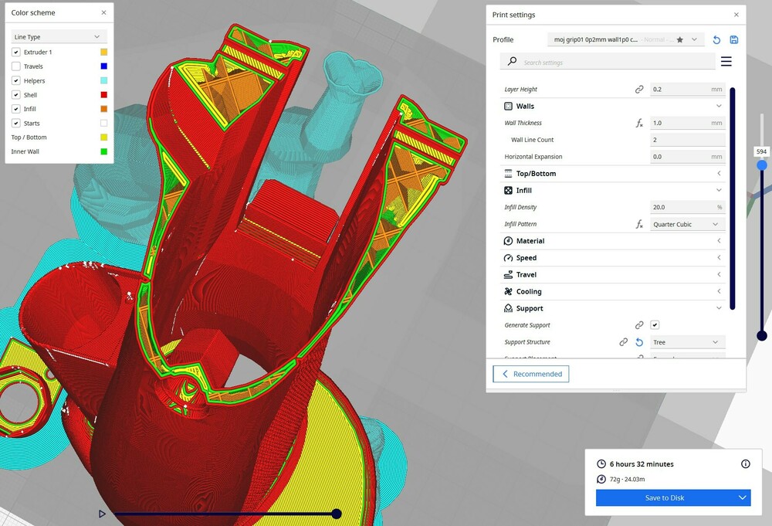Expand the Material settings section

(x=719, y=241)
